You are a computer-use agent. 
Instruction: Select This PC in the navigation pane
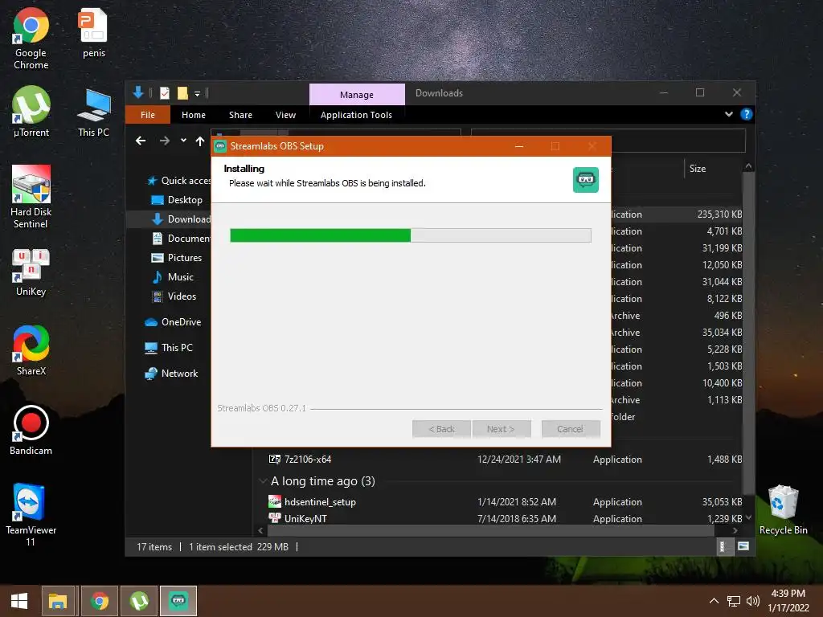[x=169, y=347]
